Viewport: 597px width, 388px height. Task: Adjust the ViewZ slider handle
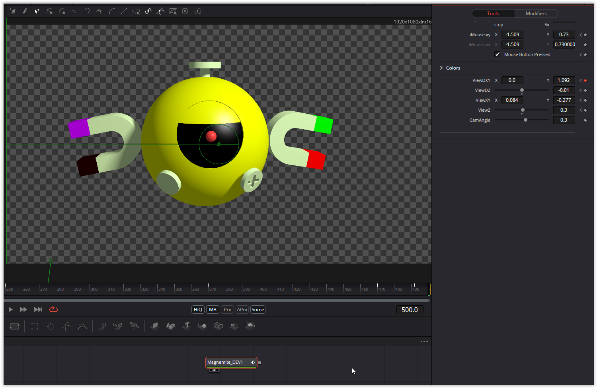click(523, 110)
